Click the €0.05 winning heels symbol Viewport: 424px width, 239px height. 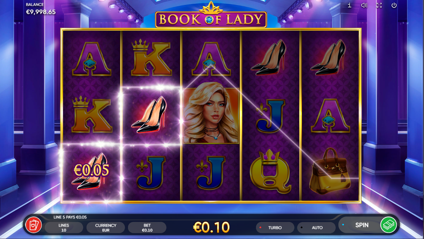[x=91, y=172]
